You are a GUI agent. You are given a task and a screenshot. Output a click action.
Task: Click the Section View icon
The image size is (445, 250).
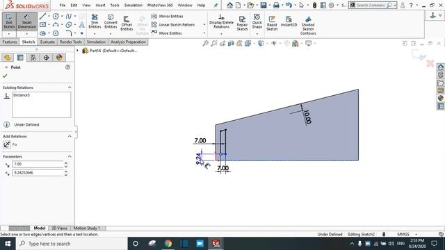pyautogui.click(x=231, y=43)
